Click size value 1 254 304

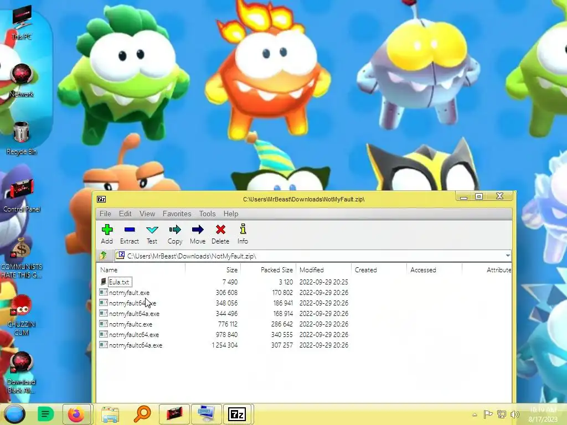(x=225, y=345)
